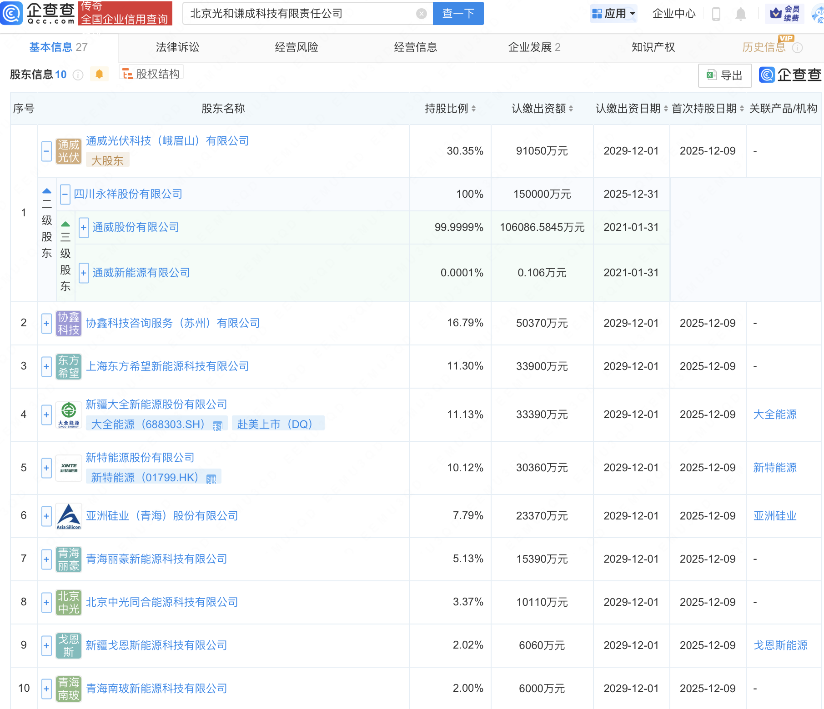Collapse the 通威光伏科技 shareholder tree

(x=46, y=151)
